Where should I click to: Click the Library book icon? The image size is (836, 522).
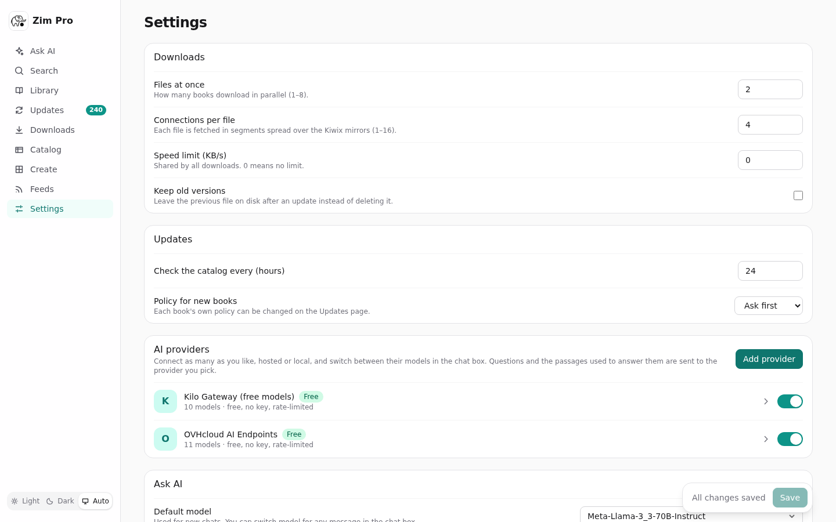(x=19, y=90)
